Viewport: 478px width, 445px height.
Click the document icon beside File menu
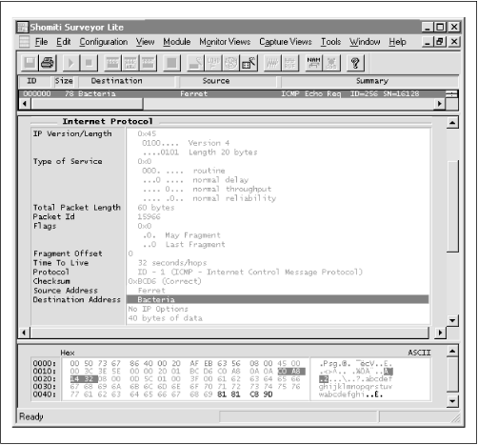coord(24,42)
